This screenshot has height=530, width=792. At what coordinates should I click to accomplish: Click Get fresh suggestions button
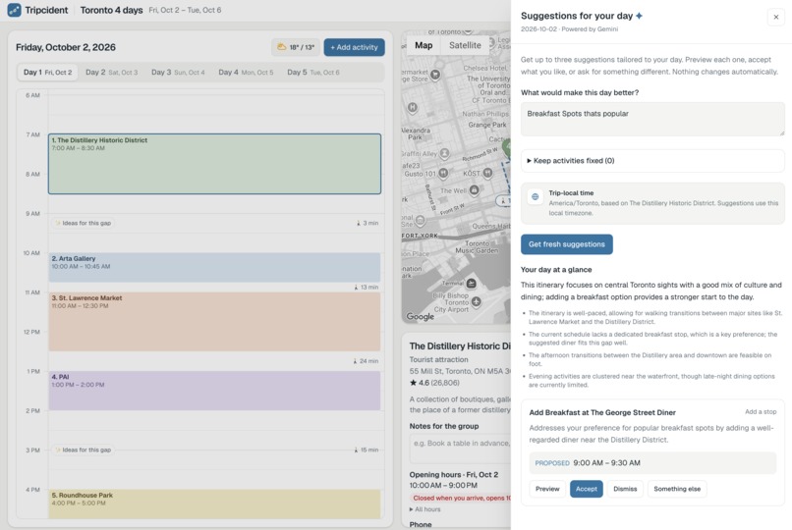(x=567, y=244)
